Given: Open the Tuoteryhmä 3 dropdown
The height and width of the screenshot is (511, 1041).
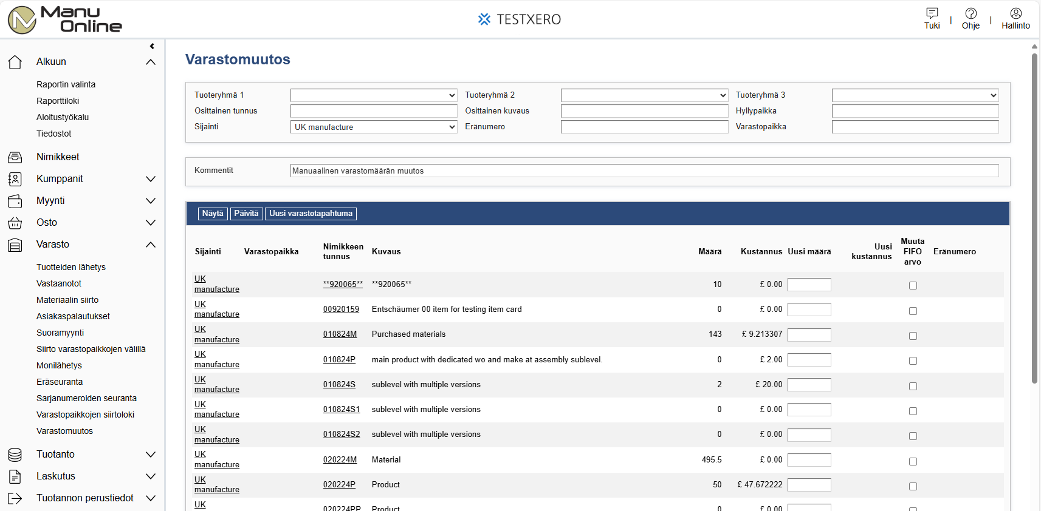Looking at the screenshot, I should coord(915,95).
